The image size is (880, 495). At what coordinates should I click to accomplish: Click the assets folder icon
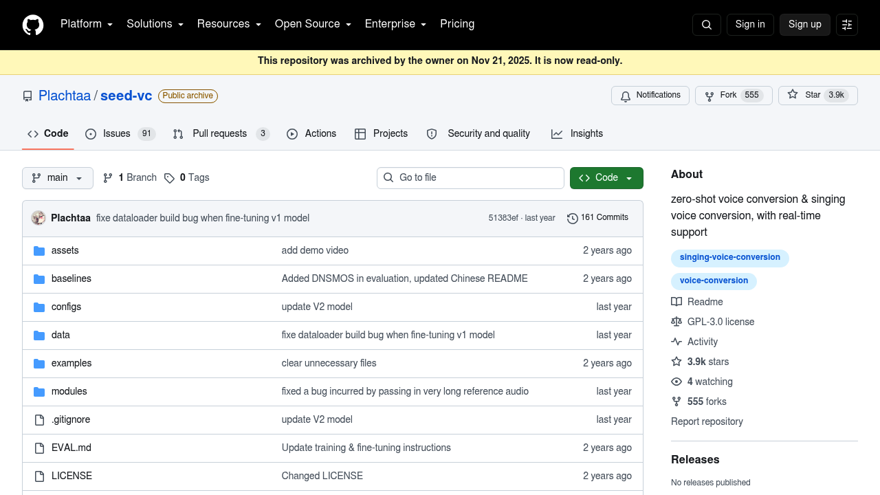pyautogui.click(x=39, y=251)
